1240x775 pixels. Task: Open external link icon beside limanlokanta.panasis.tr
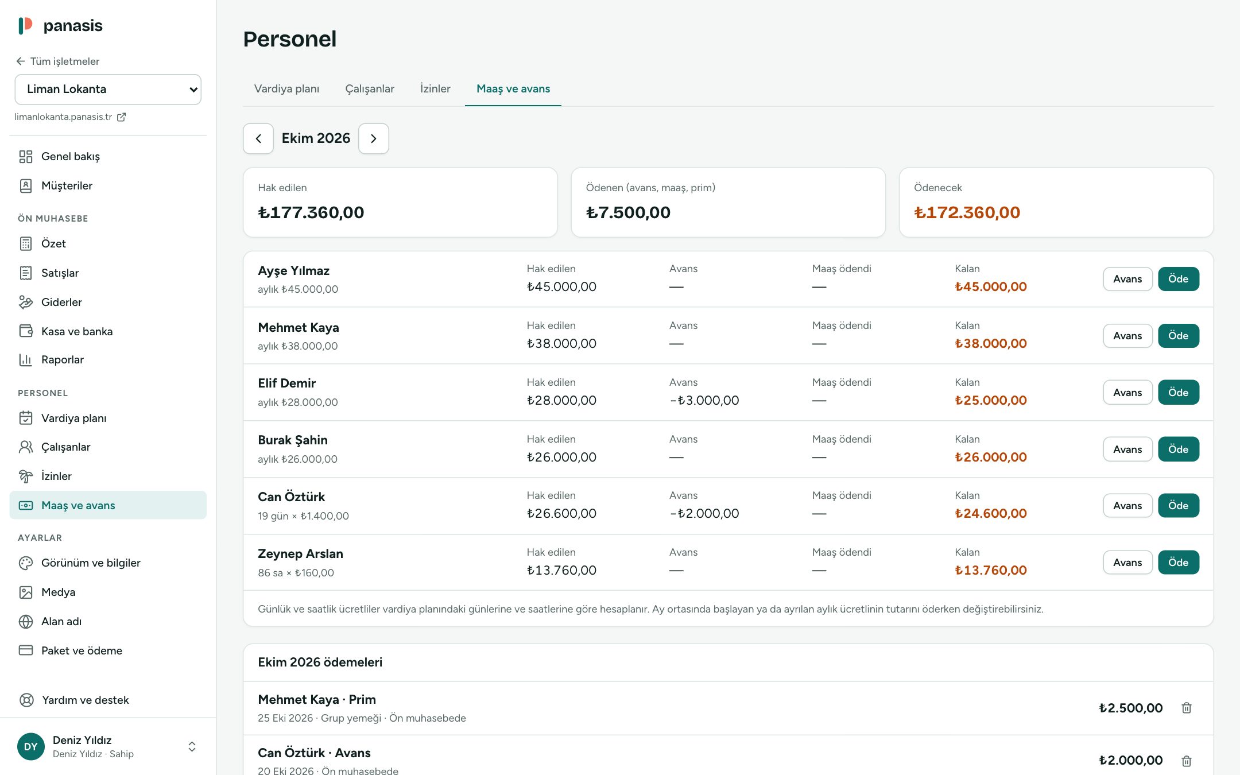(121, 117)
